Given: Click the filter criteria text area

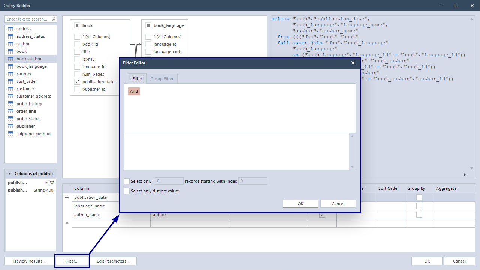Looking at the screenshot, I should pos(237,152).
